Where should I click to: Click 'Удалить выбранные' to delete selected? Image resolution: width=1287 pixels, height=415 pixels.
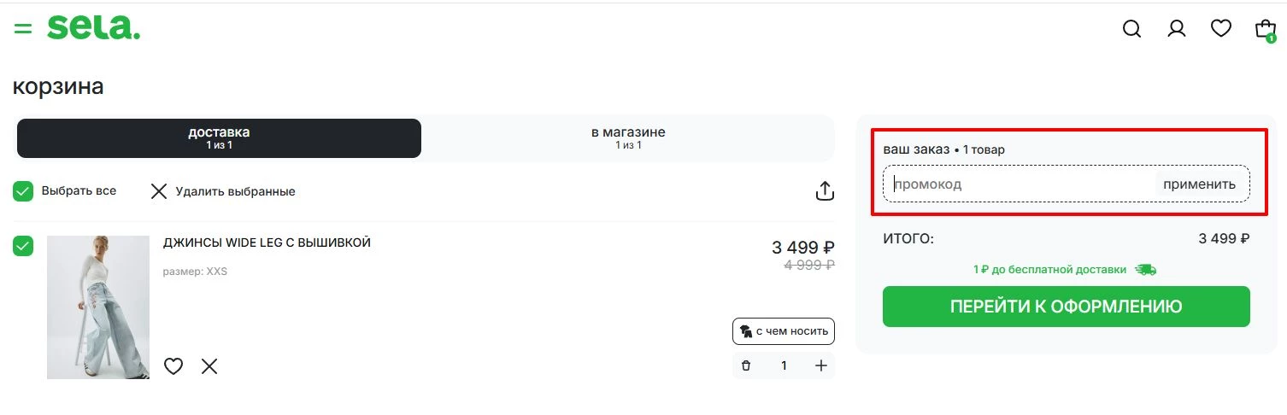click(x=223, y=191)
